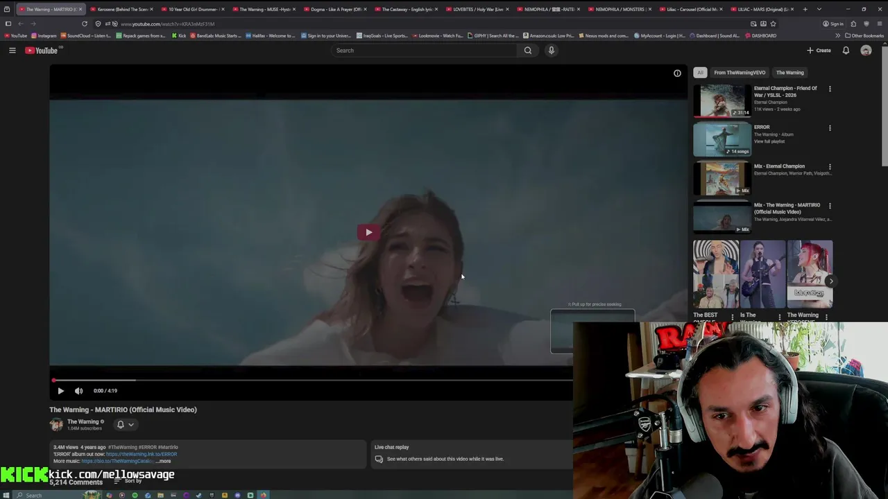Open the browser extensions icon
Viewport: 888px width, 499px height.
pyautogui.click(x=853, y=24)
